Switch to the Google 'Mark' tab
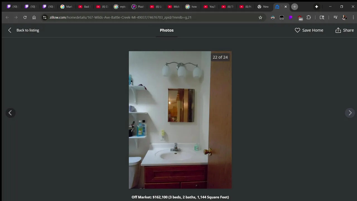Image resolution: width=357 pixels, height=201 pixels. point(67,7)
